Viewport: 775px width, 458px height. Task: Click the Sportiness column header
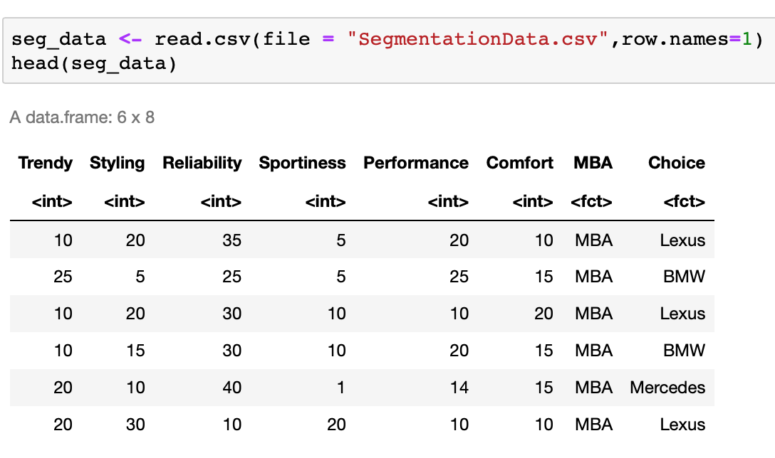302,163
